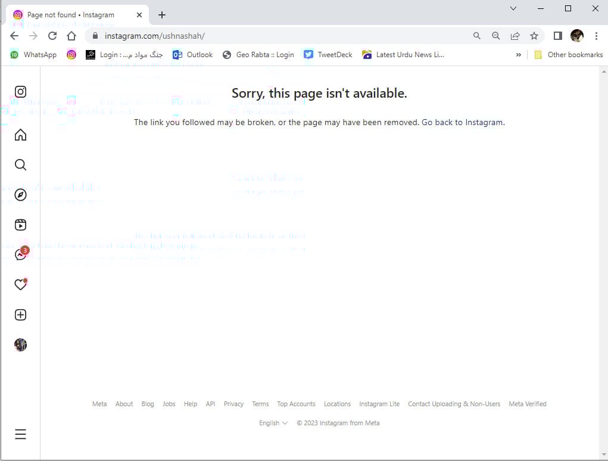Open the Explore compass icon
Image resolution: width=608 pixels, height=461 pixels.
click(20, 195)
